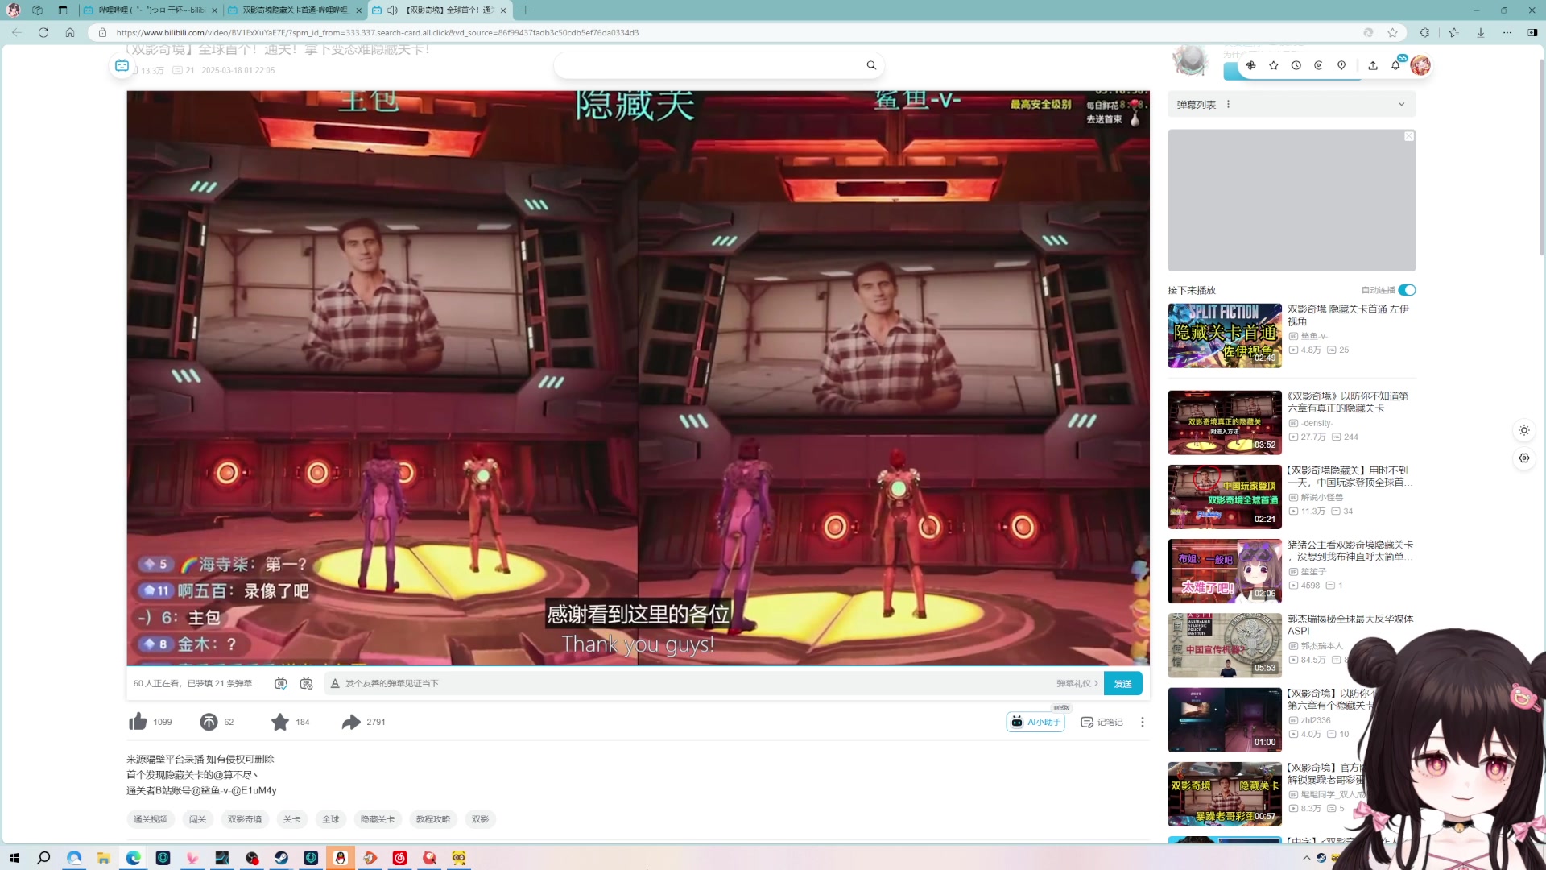Viewport: 1546px width, 870px height.
Task: Click the 发送 send danmaku button
Action: 1122,683
